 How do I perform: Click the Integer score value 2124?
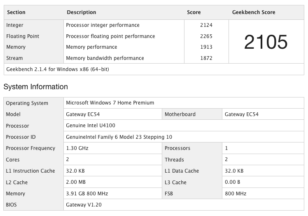[206, 25]
